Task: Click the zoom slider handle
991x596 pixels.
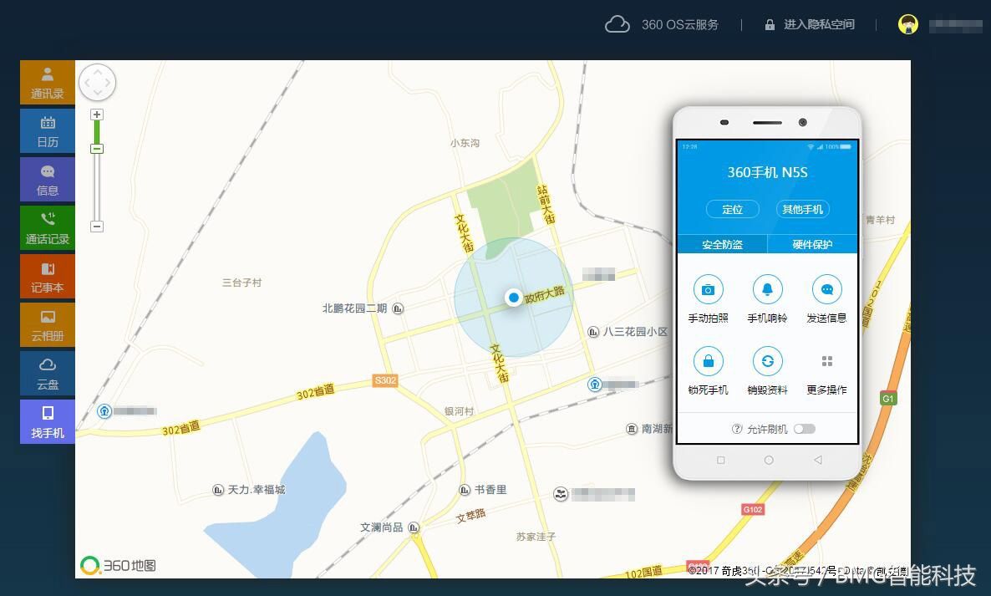Action: click(x=97, y=149)
